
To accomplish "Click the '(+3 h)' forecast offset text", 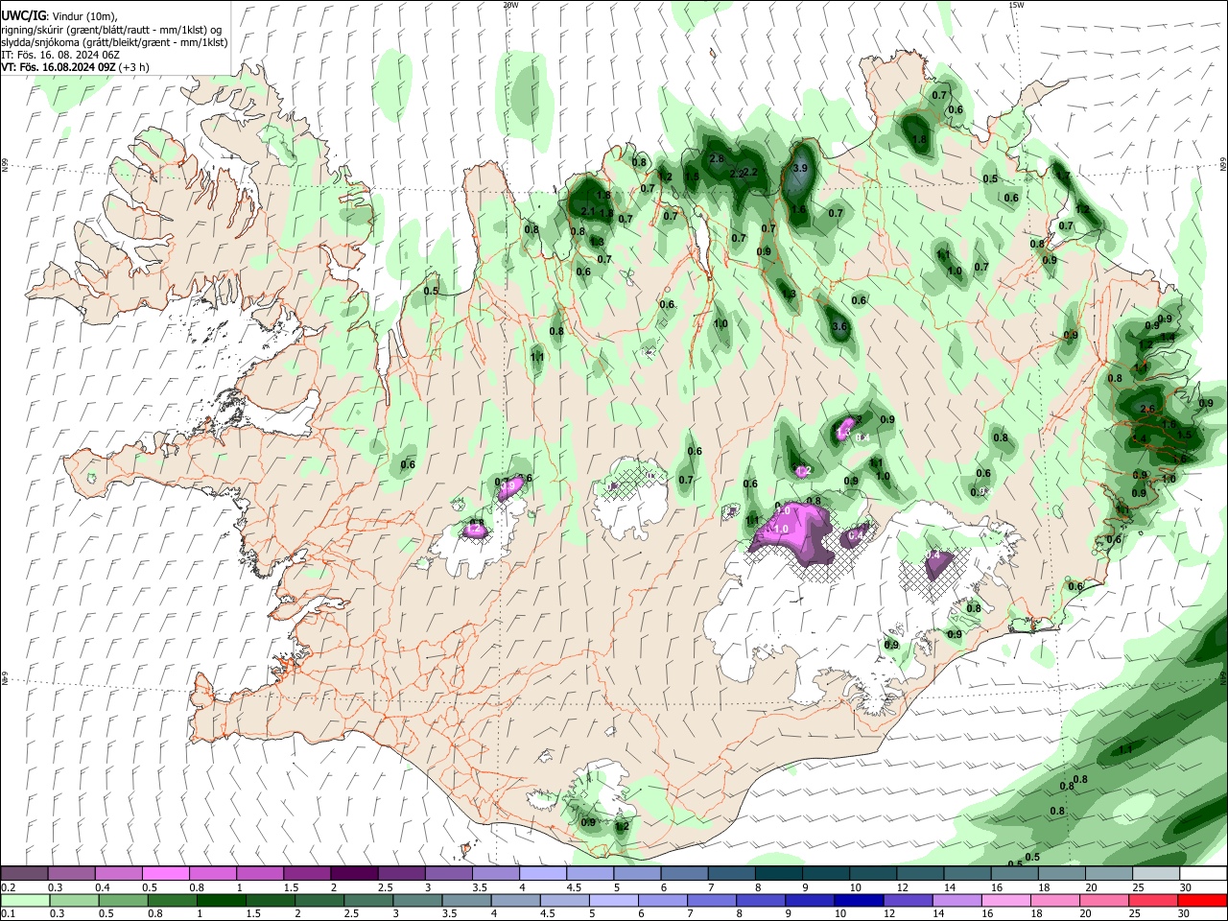I will click(x=135, y=67).
